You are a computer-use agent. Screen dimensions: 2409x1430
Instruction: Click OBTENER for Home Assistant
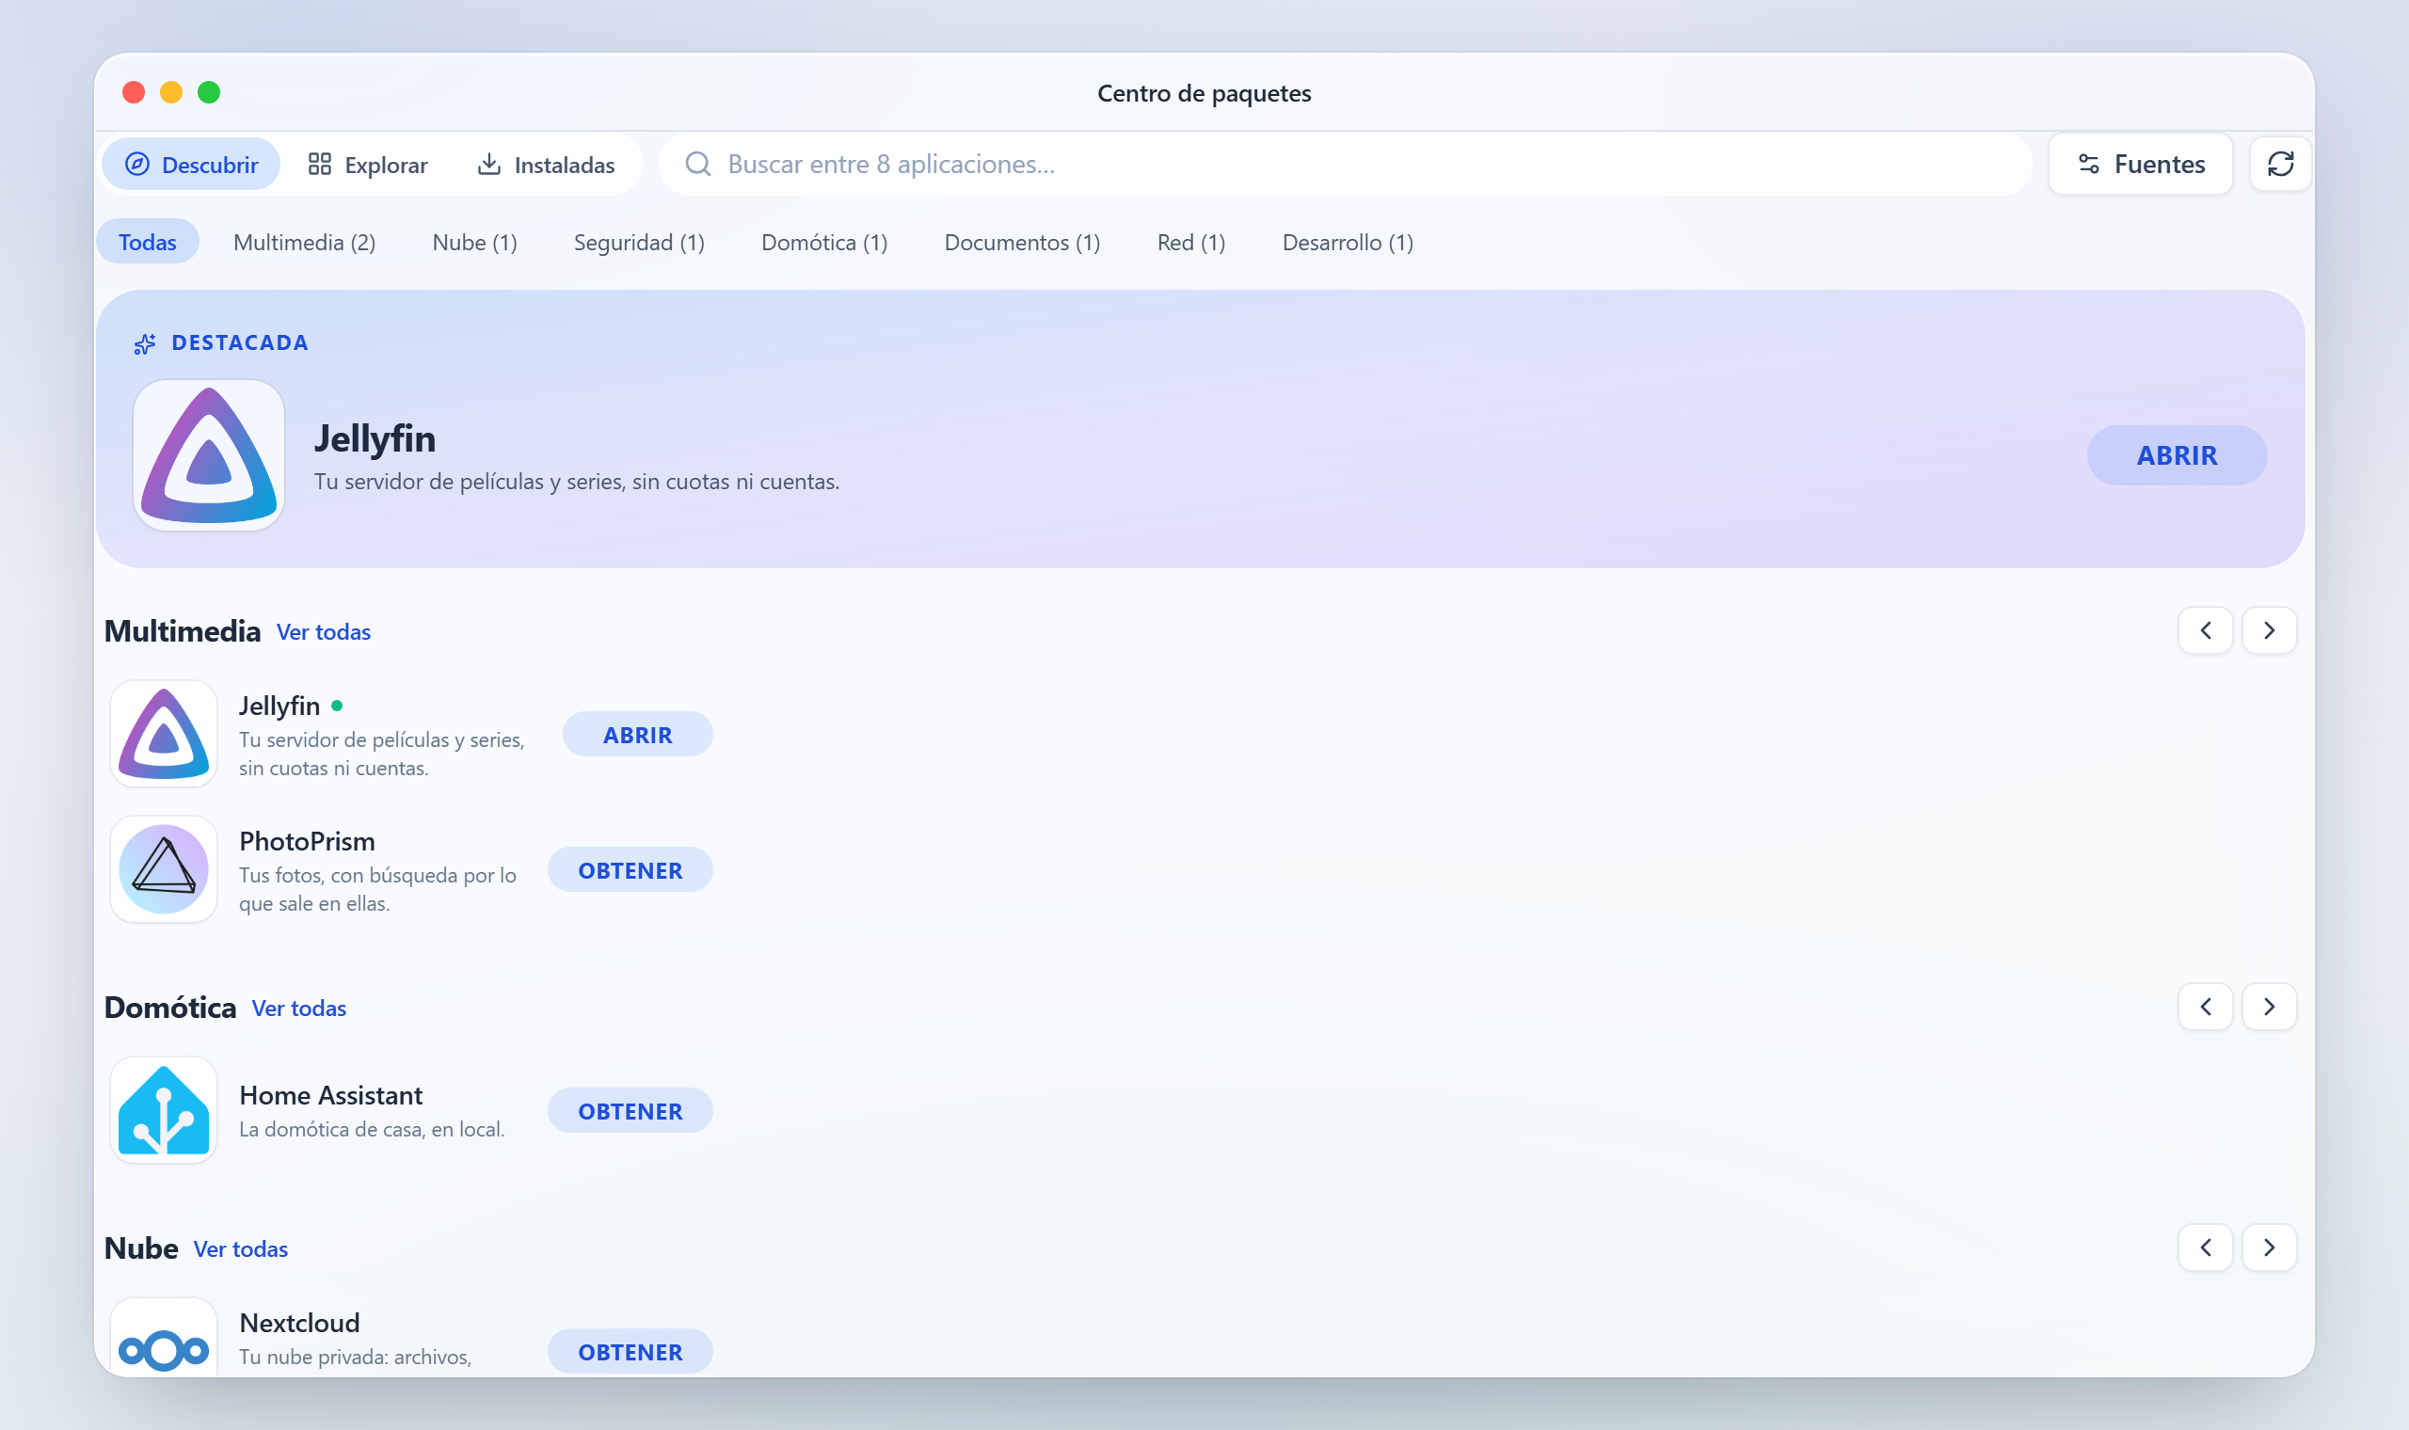click(x=630, y=1110)
